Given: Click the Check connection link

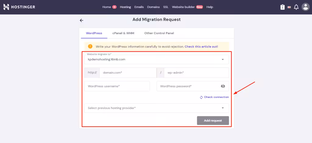Looking at the screenshot, I should coord(217,97).
